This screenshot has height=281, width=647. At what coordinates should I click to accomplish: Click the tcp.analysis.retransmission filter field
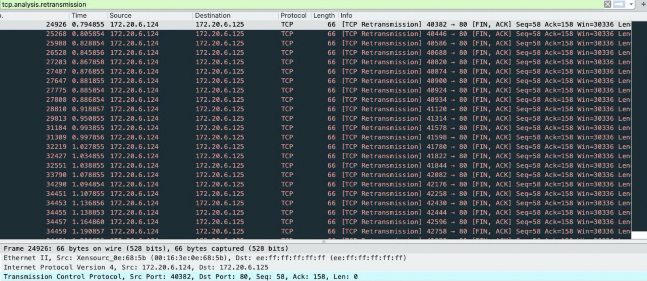301,4
